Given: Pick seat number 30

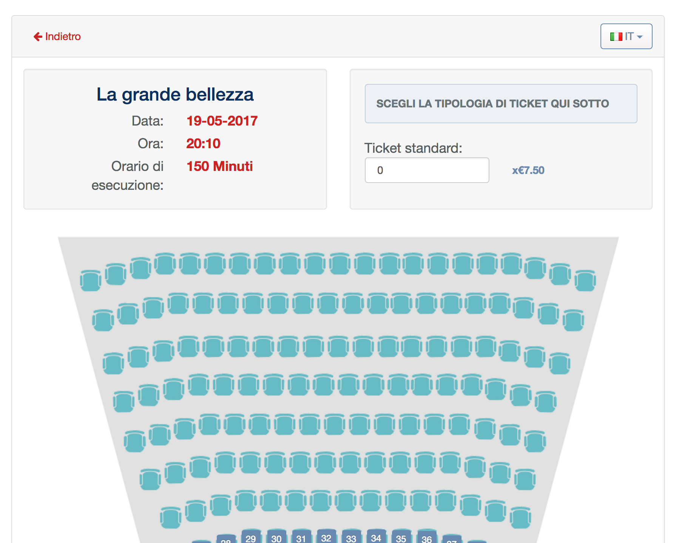Looking at the screenshot, I should [276, 538].
